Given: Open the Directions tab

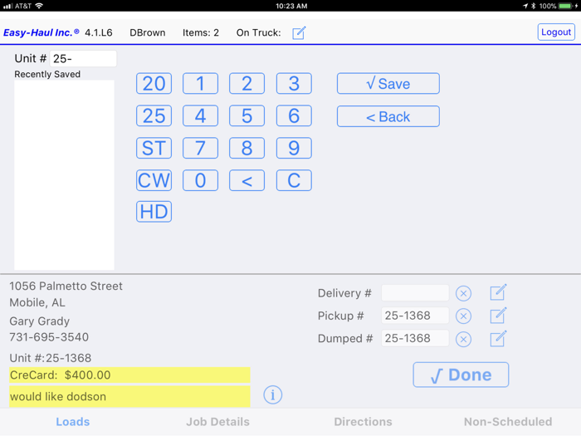Looking at the screenshot, I should coord(364,422).
